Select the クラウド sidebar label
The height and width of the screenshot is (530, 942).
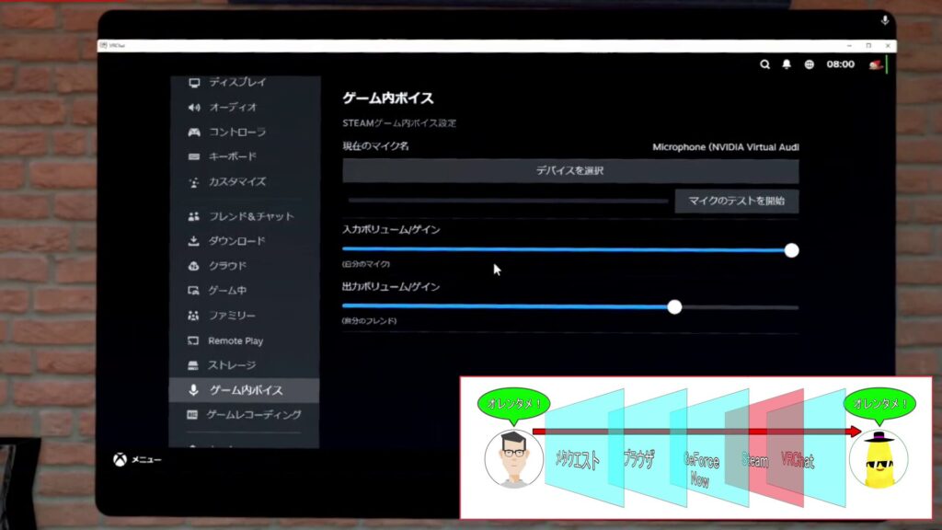(x=227, y=266)
